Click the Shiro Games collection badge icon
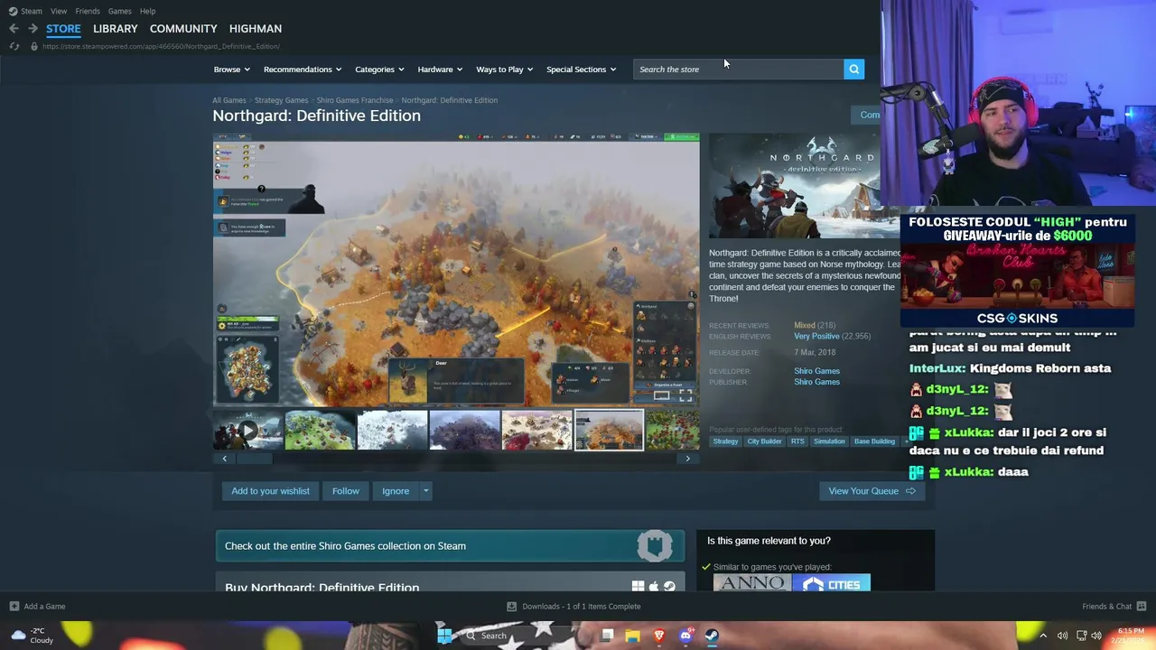This screenshot has height=650, width=1156. point(655,545)
